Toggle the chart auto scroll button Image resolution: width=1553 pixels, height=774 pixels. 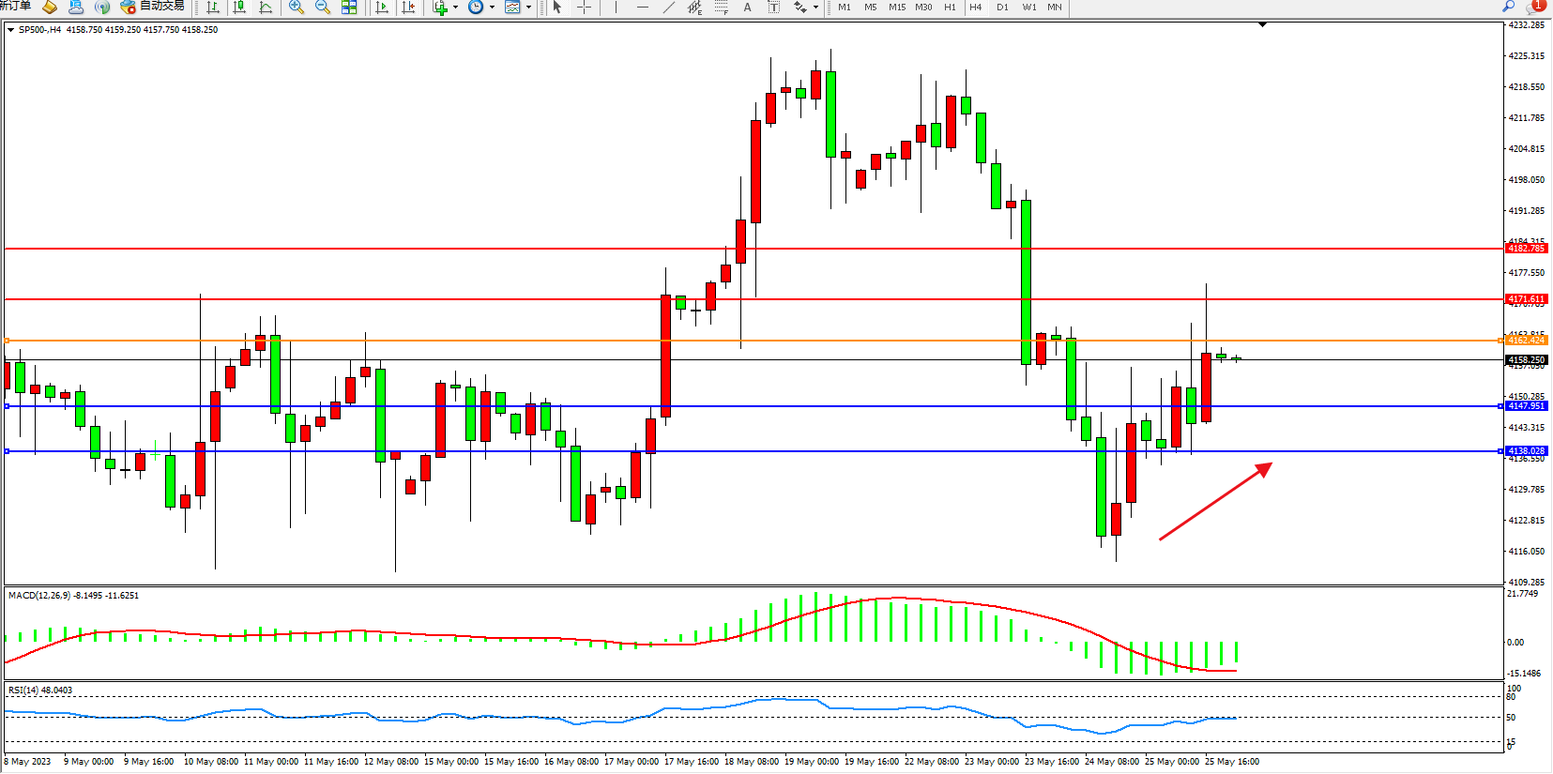point(382,8)
